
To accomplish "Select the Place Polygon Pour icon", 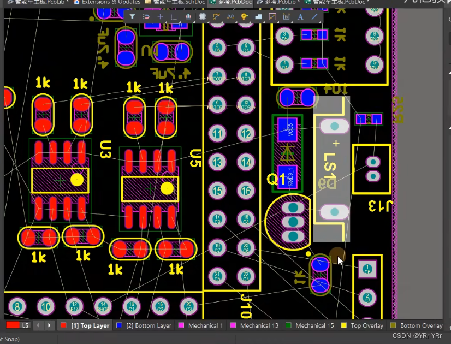I will point(258,17).
